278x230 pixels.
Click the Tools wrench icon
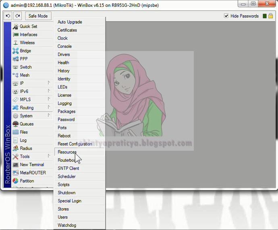coord(15,156)
